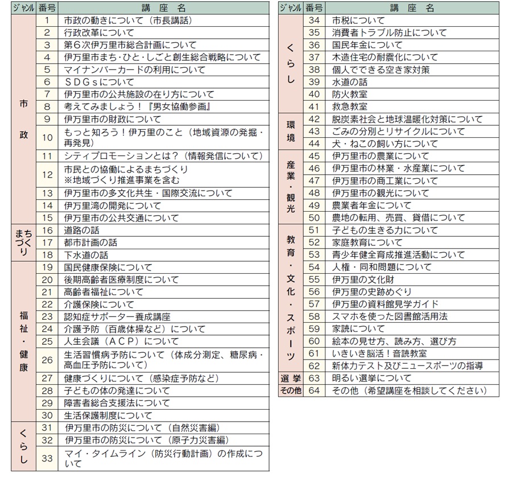Click 人権・同和問題について
Viewport: 512px width, 478px height.
pos(382,267)
